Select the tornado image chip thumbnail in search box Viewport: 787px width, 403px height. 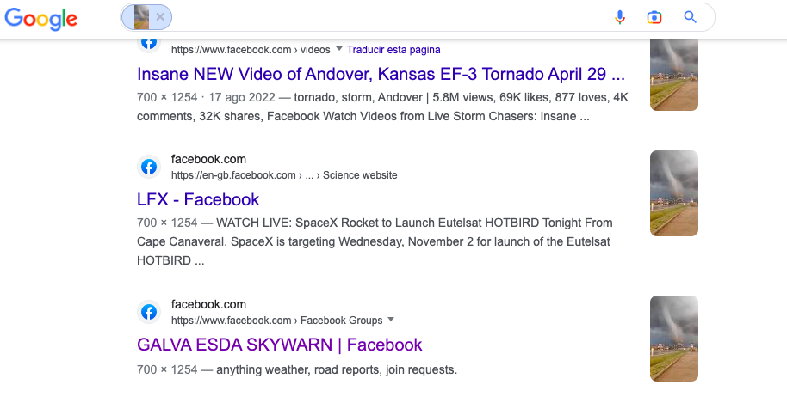tap(141, 17)
